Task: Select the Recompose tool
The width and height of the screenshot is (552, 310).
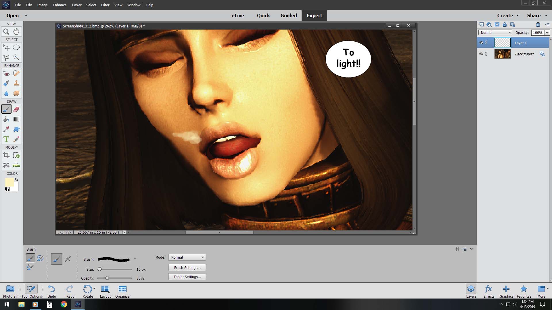Action: tap(16, 155)
